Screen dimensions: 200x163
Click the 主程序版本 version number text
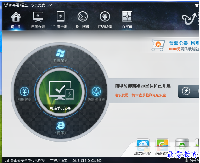click(76, 161)
